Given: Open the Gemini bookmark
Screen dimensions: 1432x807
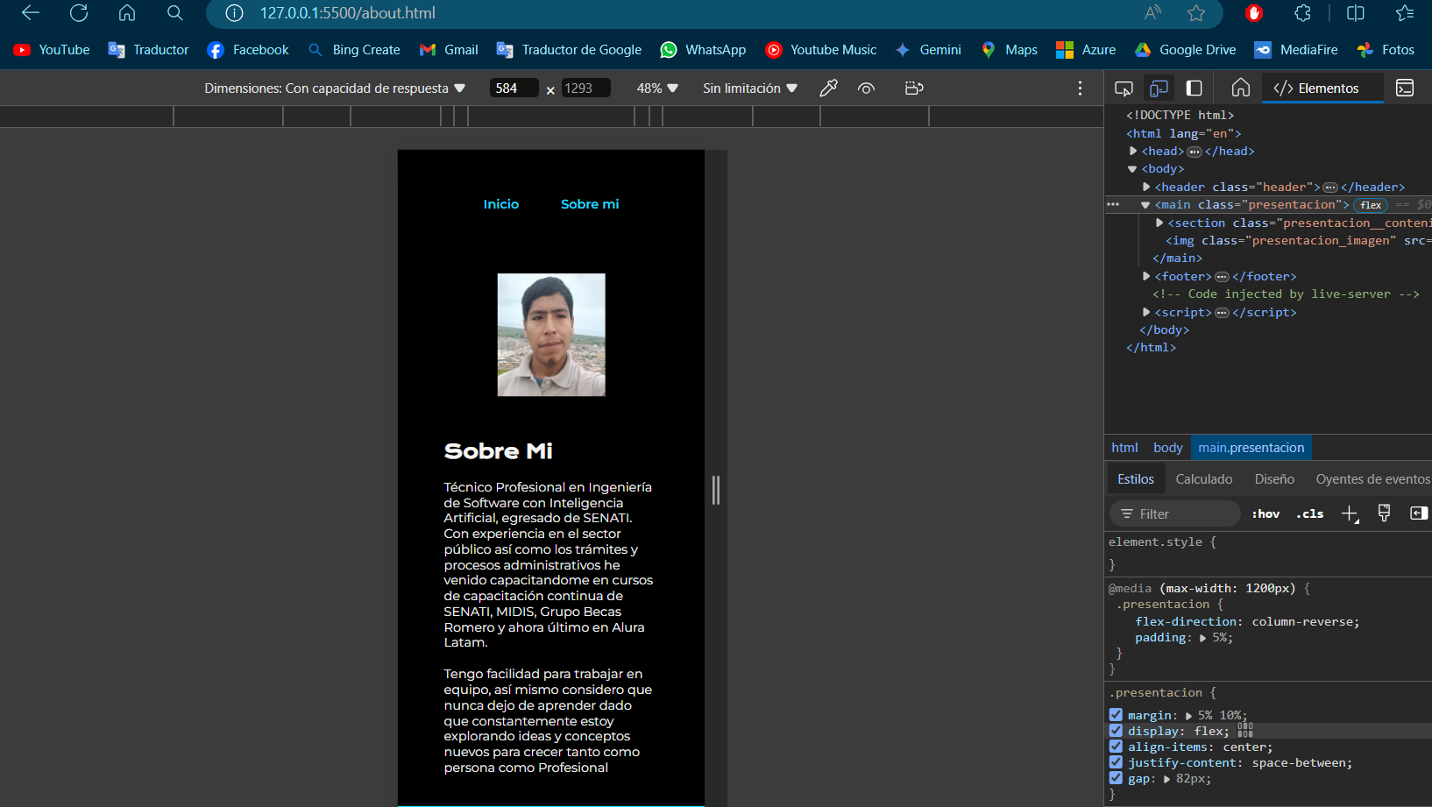Looking at the screenshot, I should [x=928, y=50].
